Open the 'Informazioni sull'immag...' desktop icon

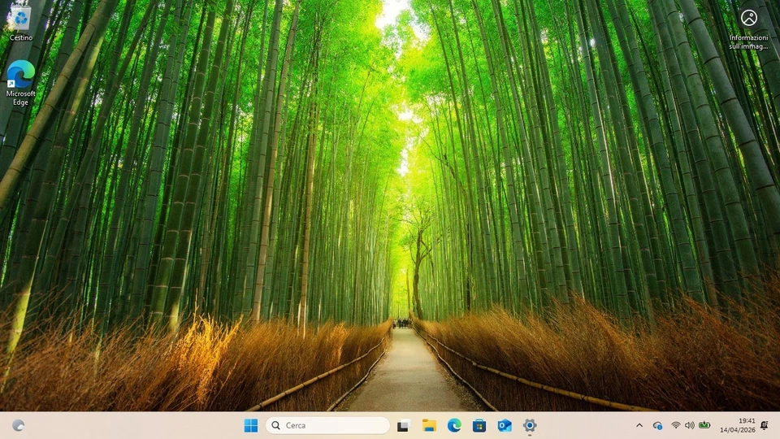click(748, 29)
